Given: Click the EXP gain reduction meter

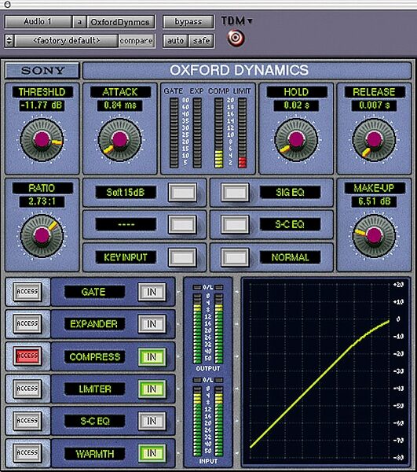Looking at the screenshot, I should pos(197,133).
